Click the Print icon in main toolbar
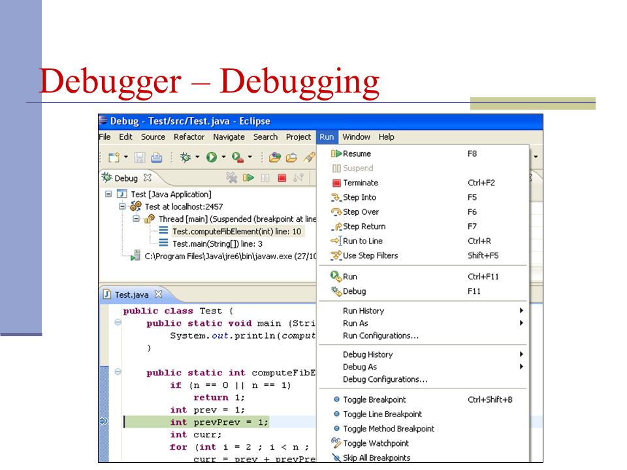 click(x=156, y=157)
